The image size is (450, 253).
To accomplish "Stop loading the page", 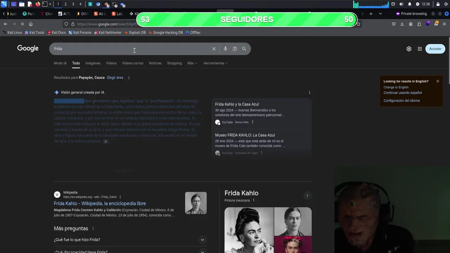I will pyautogui.click(x=22, y=24).
